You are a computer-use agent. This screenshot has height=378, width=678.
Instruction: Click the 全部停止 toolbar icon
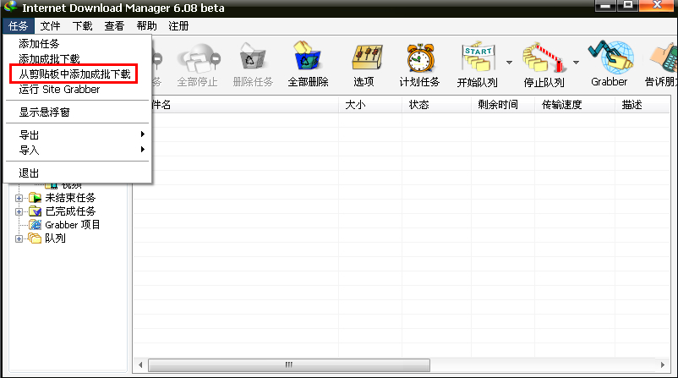tap(197, 65)
